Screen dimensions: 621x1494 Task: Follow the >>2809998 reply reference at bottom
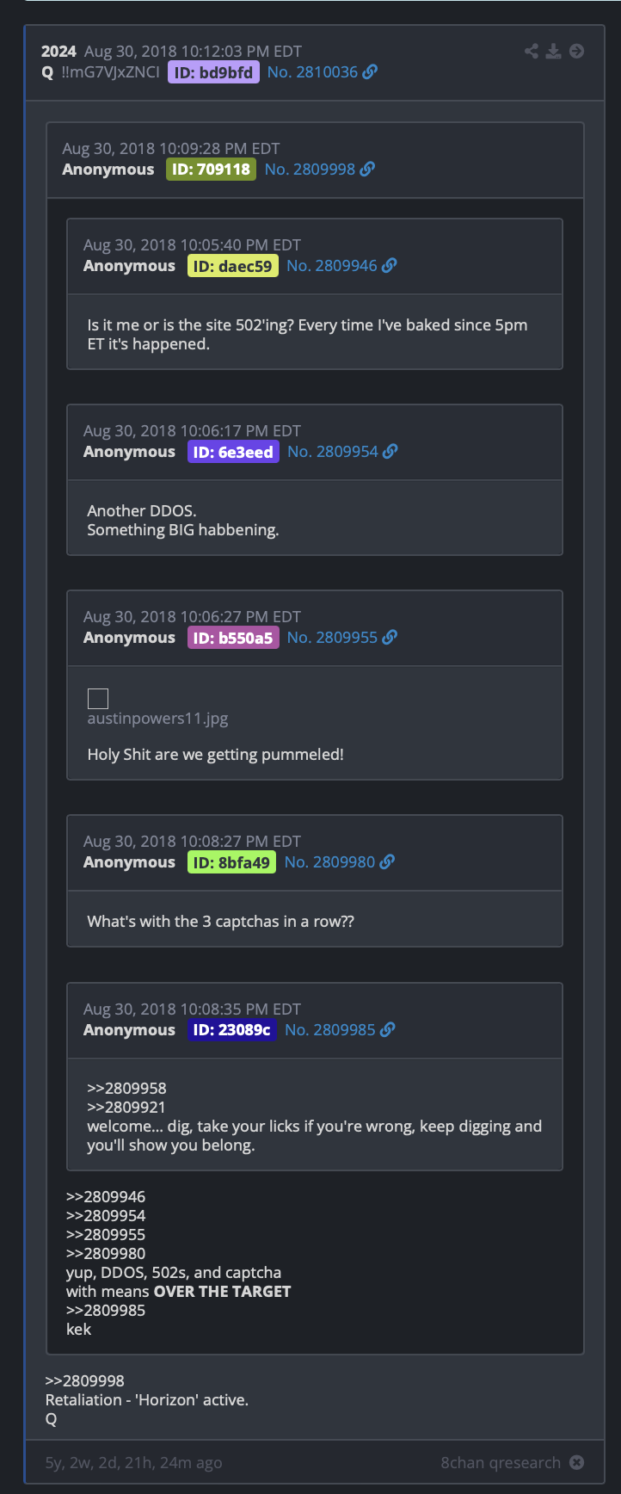[x=84, y=1381]
